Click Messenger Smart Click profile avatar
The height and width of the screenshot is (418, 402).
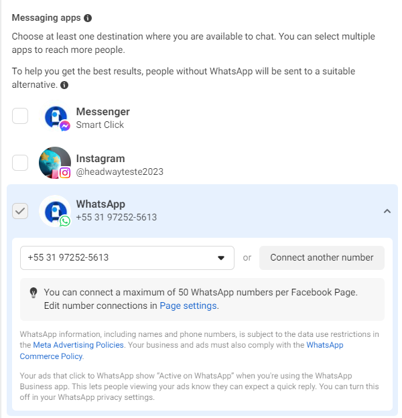(55, 117)
